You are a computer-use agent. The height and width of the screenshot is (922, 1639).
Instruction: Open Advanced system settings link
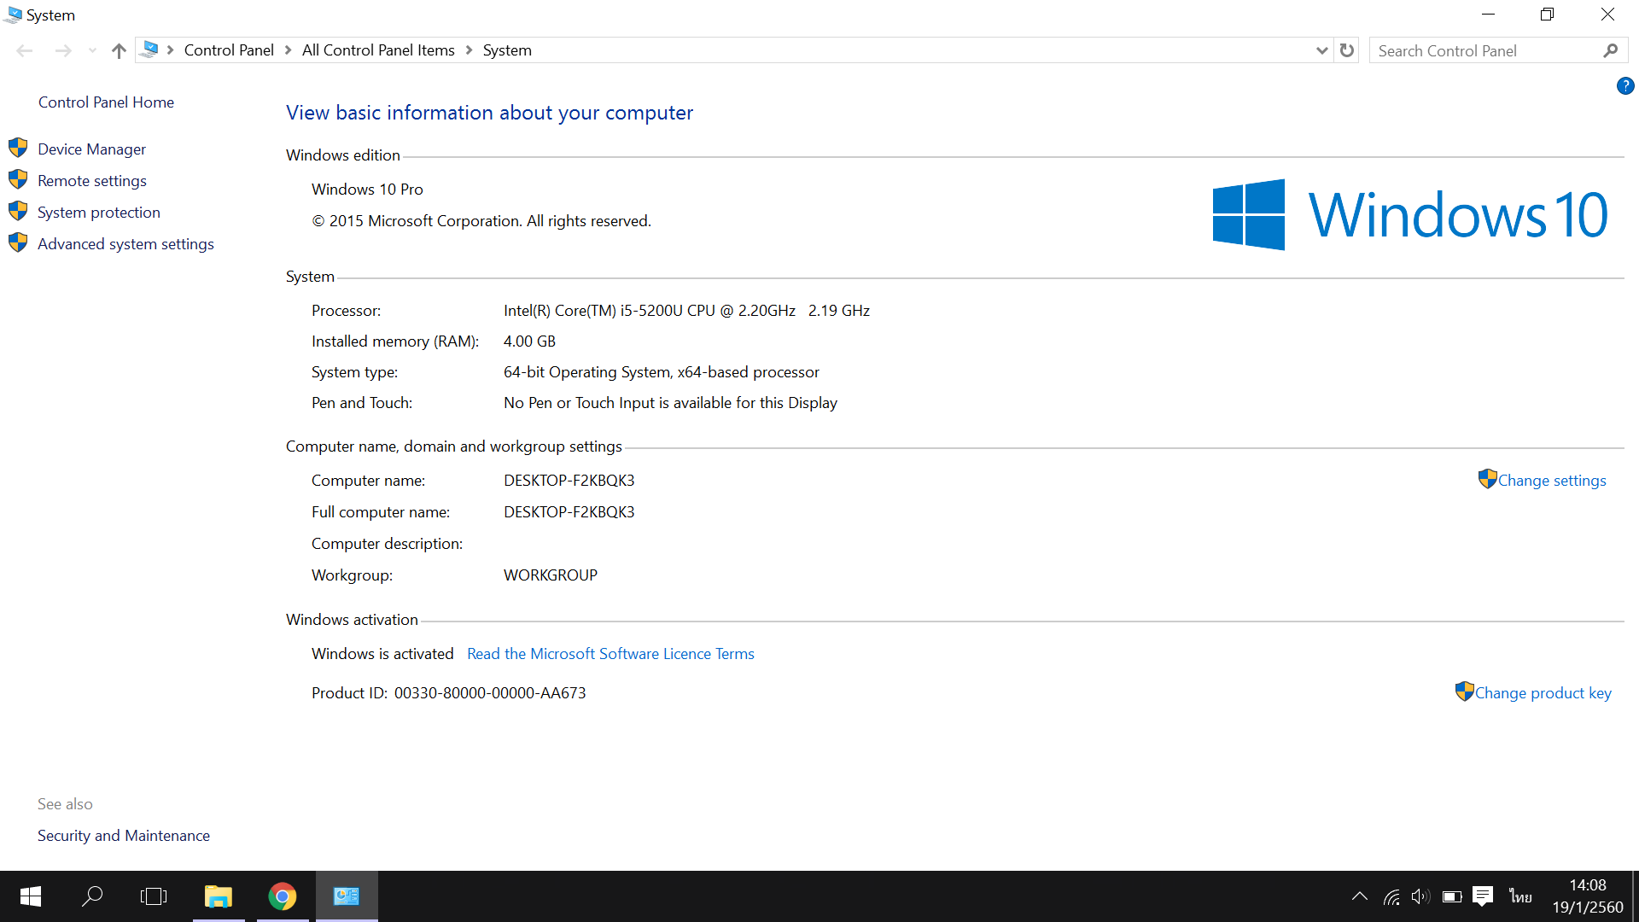[x=125, y=244]
